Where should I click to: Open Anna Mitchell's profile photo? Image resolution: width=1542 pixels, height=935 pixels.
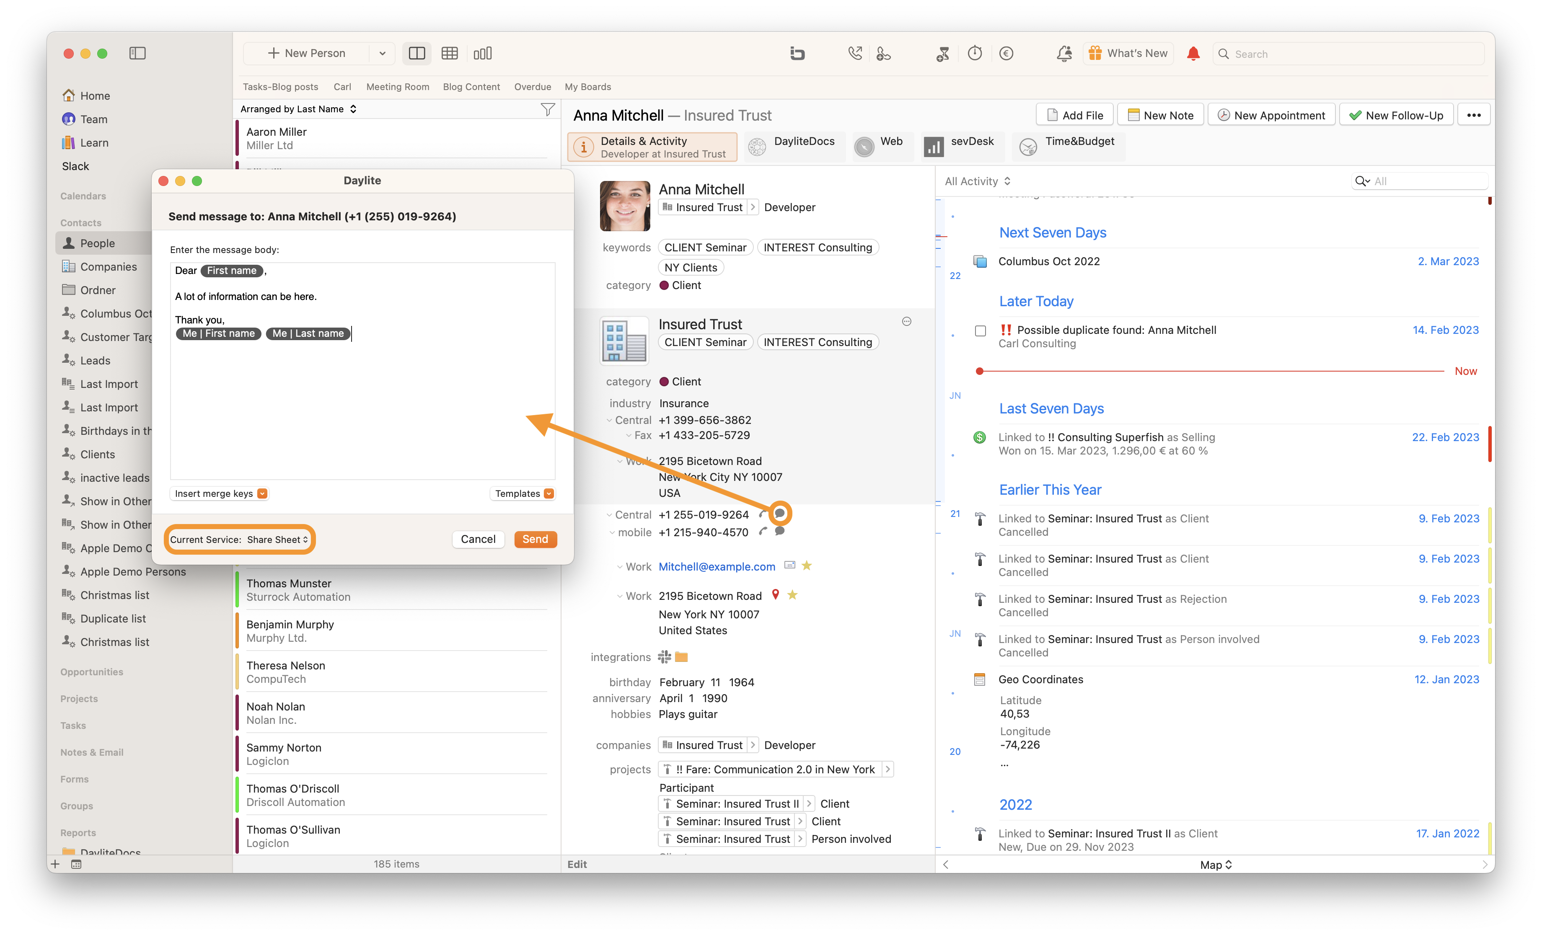(625, 206)
